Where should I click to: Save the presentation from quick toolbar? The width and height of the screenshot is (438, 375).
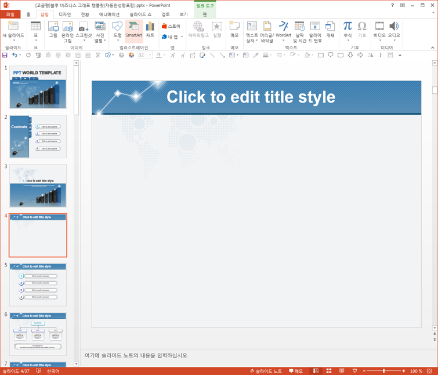coord(5,55)
